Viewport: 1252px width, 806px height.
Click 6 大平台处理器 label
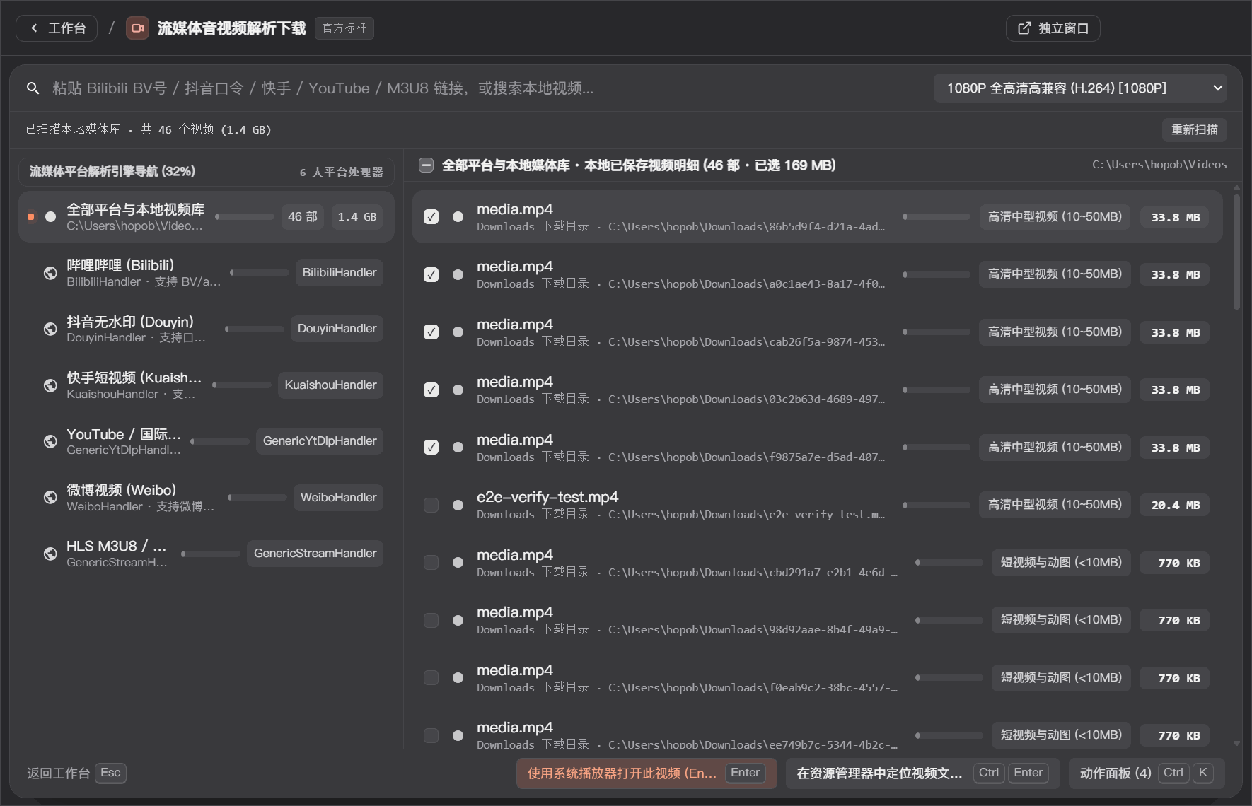coord(341,173)
